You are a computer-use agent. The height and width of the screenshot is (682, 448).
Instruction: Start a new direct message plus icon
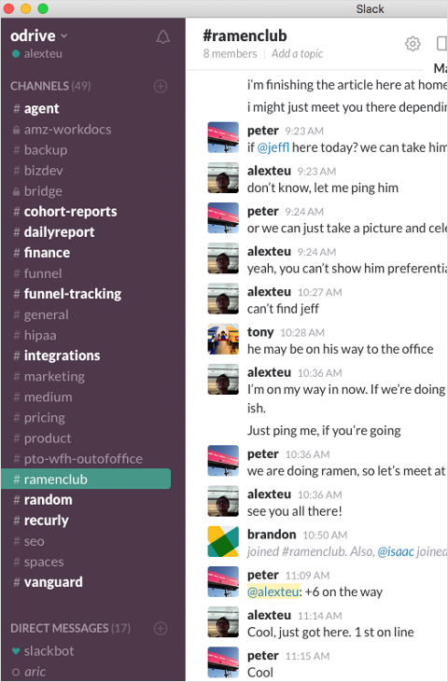point(161,628)
